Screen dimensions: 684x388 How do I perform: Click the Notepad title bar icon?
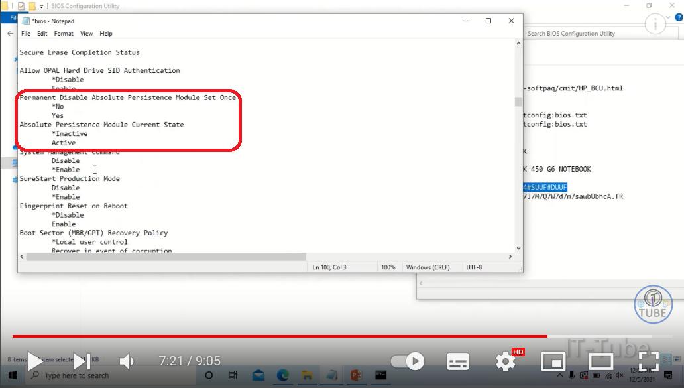coord(26,21)
